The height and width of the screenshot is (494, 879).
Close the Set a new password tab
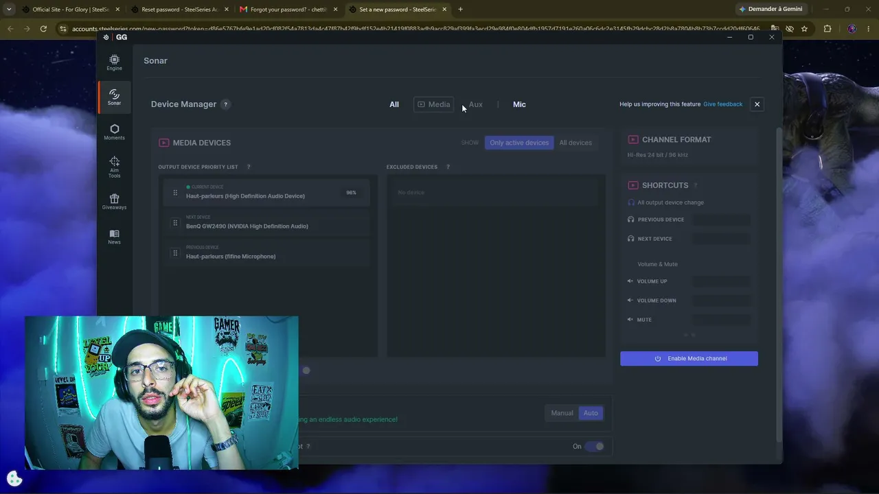click(x=444, y=10)
